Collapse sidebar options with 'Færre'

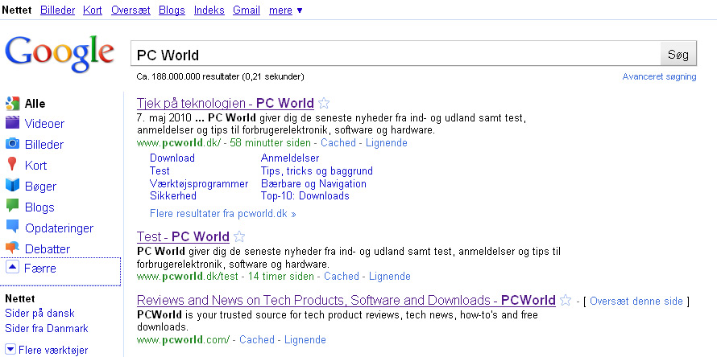coord(39,268)
